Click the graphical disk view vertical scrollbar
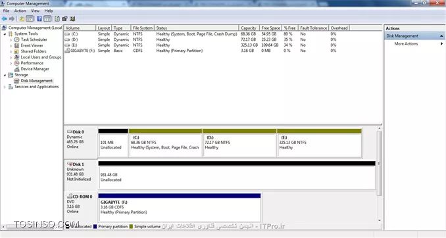Viewport: 446px width, 238px height. [379, 163]
